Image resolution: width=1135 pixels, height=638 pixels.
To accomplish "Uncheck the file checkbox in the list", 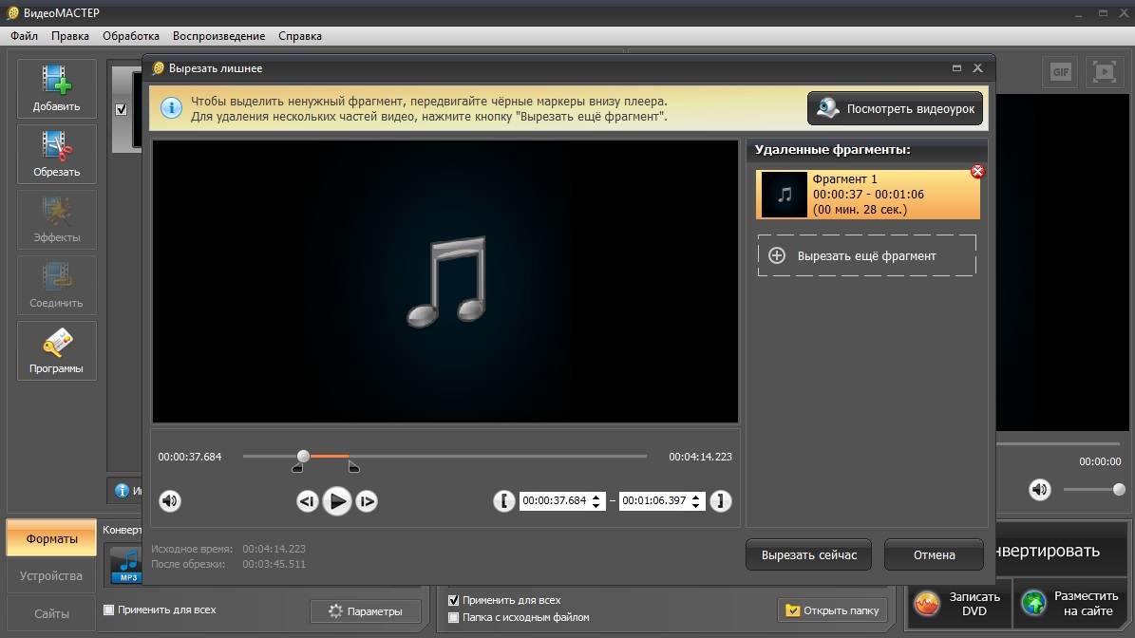I will (121, 109).
